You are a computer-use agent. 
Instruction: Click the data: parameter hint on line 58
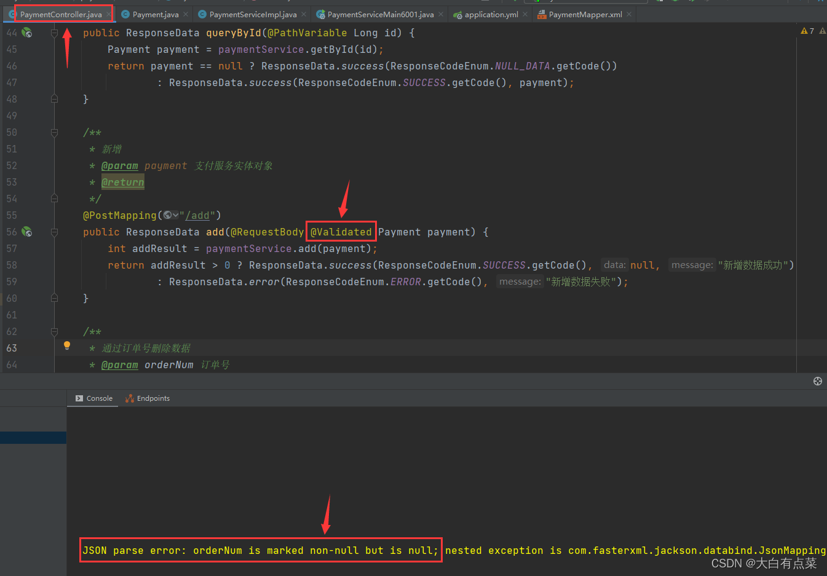coord(614,265)
